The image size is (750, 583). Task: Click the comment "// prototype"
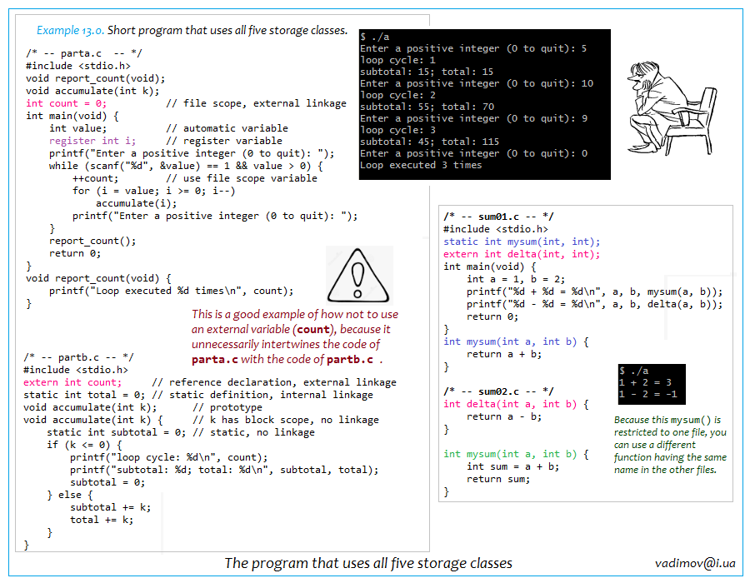point(227,407)
